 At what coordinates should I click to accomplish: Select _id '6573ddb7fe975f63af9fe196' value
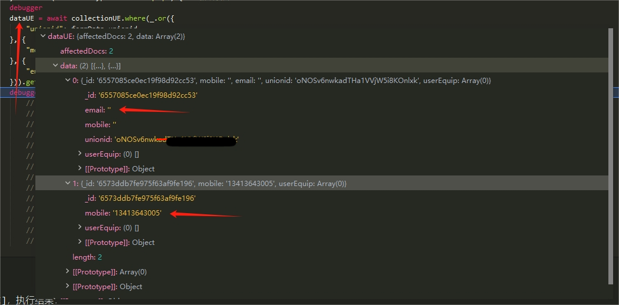point(147,198)
